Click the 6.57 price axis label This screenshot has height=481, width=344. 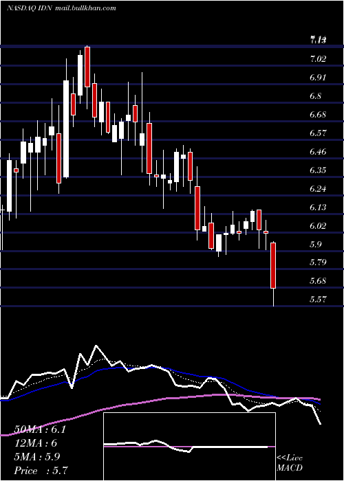click(x=318, y=133)
